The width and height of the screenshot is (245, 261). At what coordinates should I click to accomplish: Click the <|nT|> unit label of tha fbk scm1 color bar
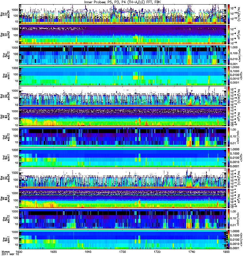pyautogui.click(x=241, y=76)
